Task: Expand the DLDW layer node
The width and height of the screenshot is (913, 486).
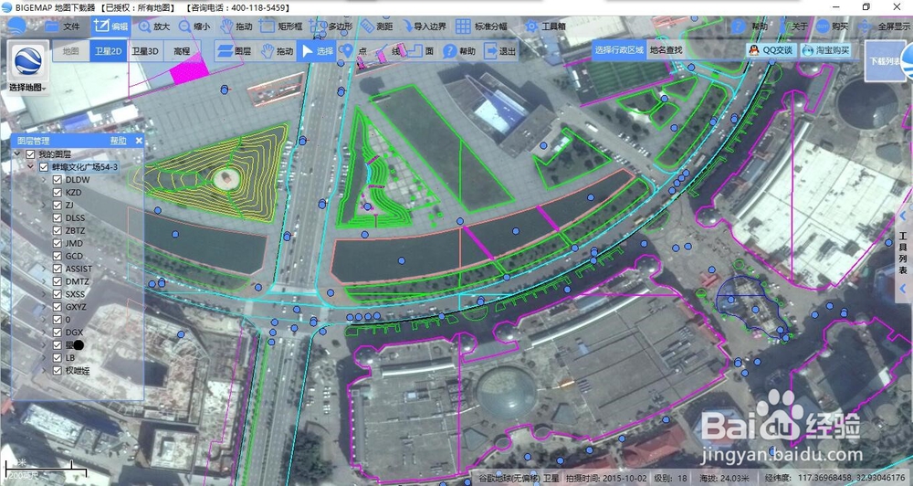Action: coord(44,180)
